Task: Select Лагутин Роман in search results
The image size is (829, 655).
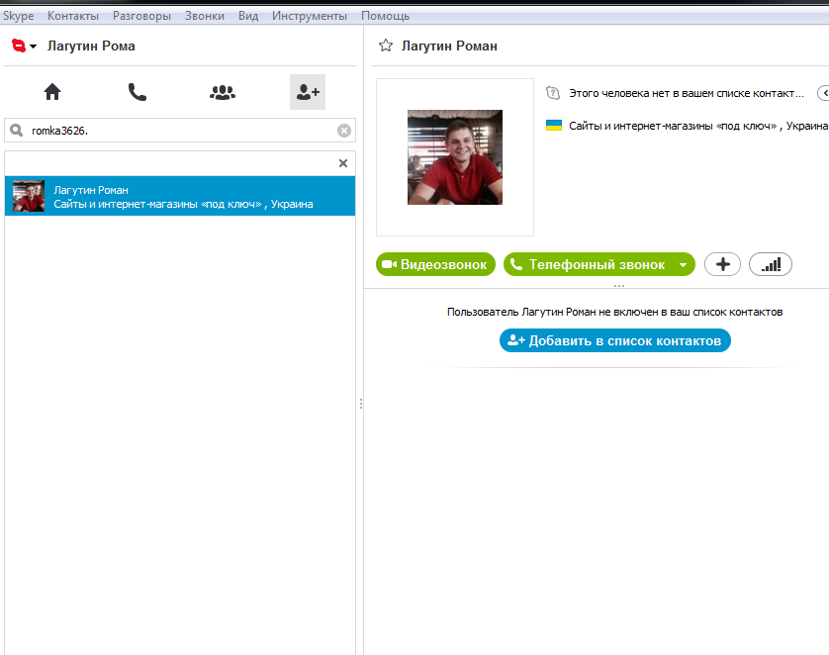Action: tap(180, 196)
